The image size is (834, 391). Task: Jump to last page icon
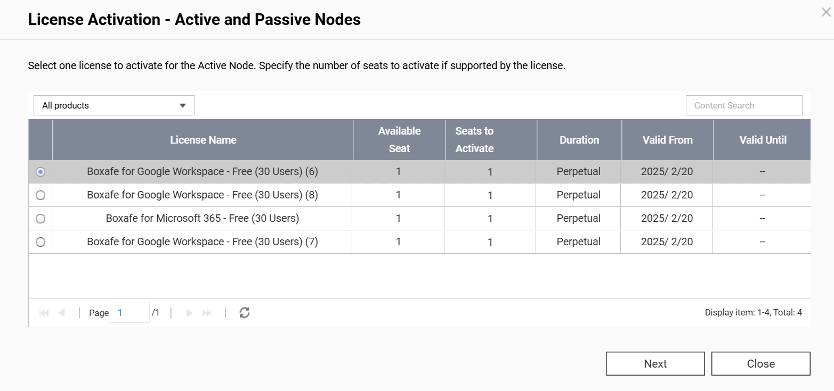pyautogui.click(x=207, y=313)
